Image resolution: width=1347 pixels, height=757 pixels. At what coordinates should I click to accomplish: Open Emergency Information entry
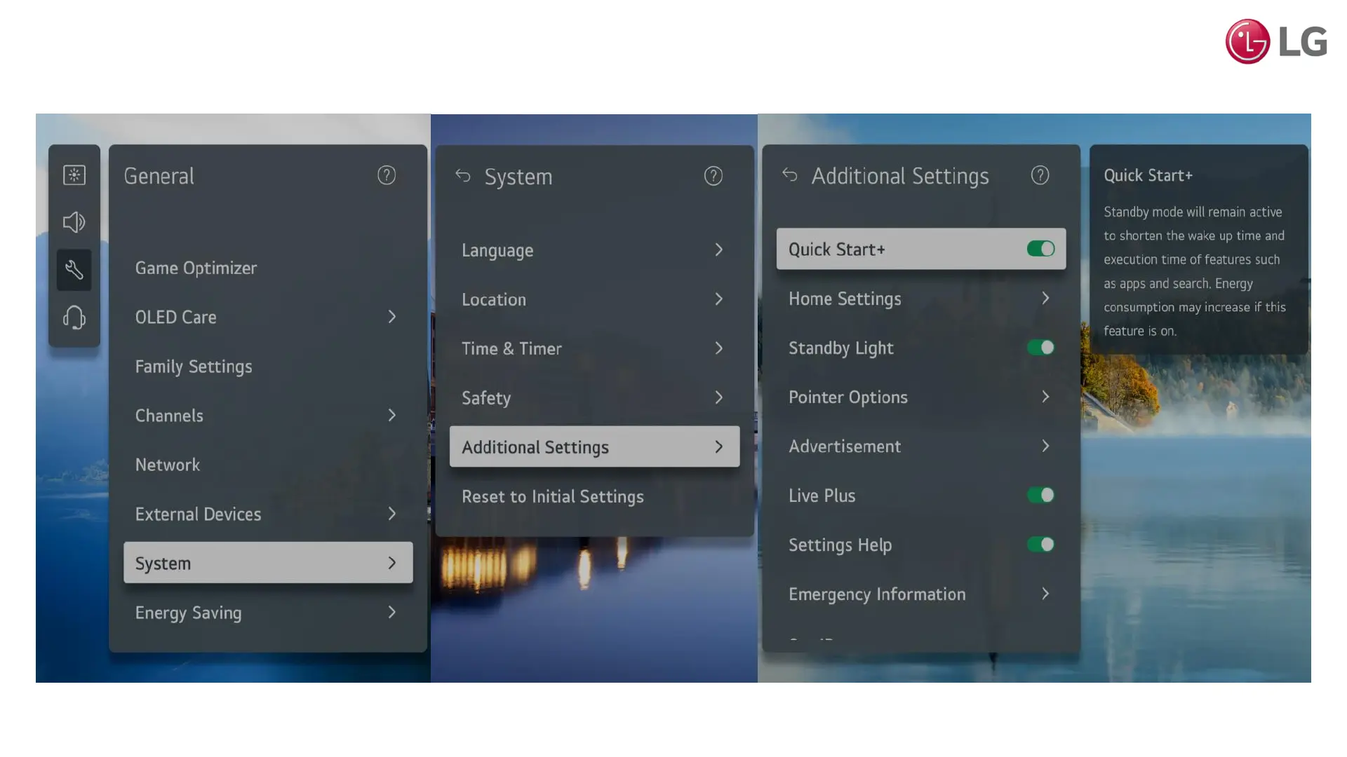click(877, 594)
